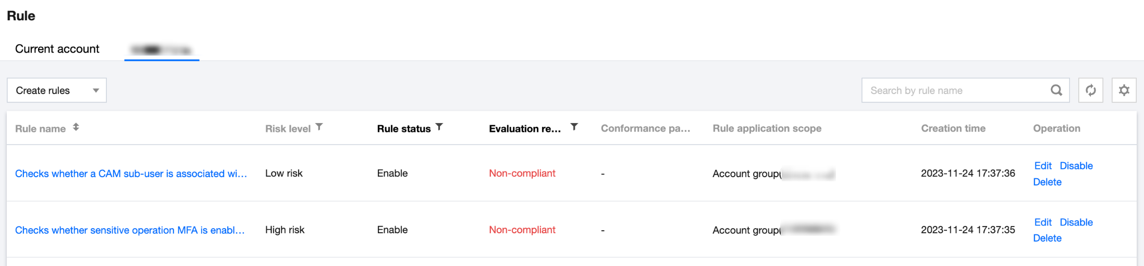Disable the CAM sub-user rule
Image resolution: width=1144 pixels, height=266 pixels.
(x=1076, y=166)
